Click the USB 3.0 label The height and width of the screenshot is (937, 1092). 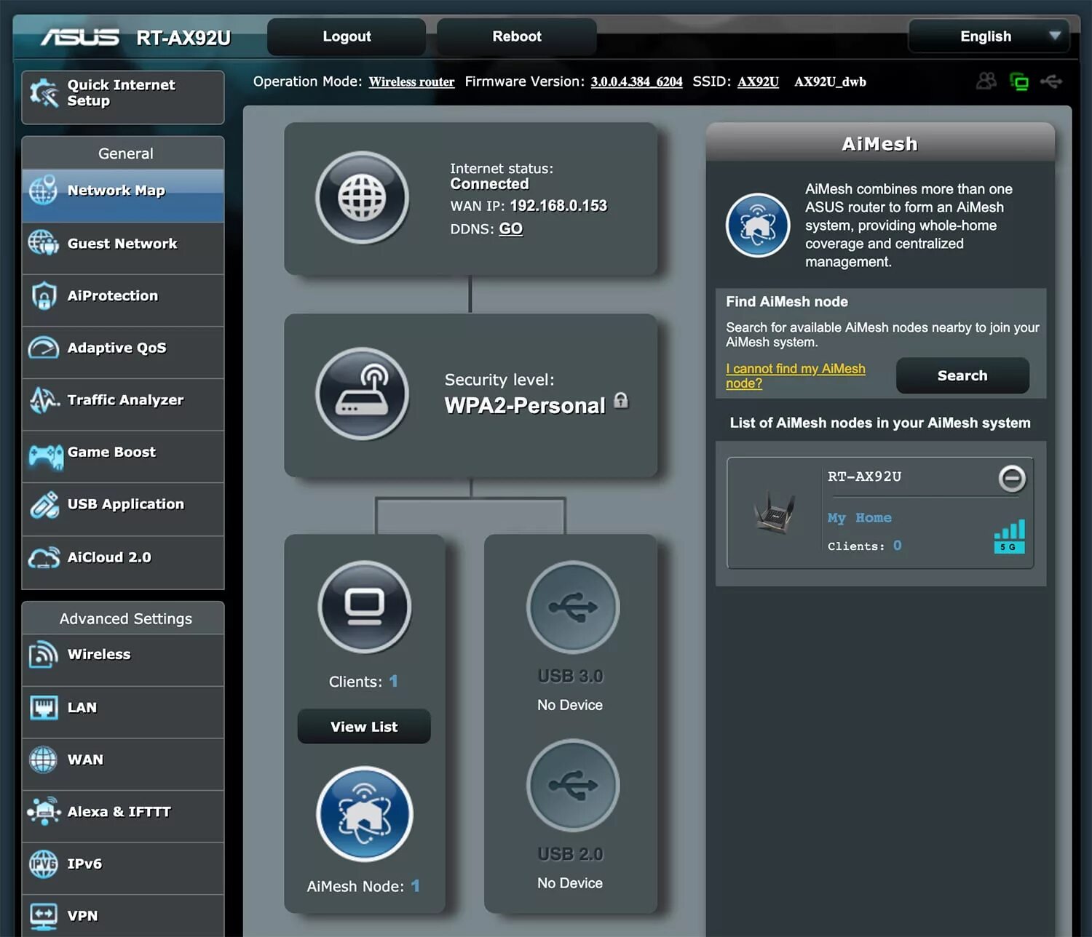(570, 676)
